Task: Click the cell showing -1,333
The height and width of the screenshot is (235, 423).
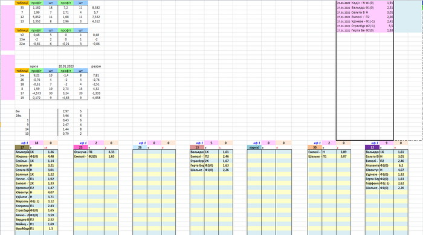Action: click(x=95, y=94)
